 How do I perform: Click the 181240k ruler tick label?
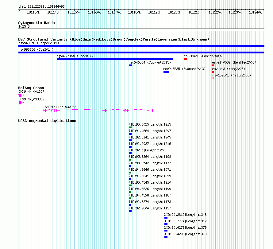pos(255,12)
